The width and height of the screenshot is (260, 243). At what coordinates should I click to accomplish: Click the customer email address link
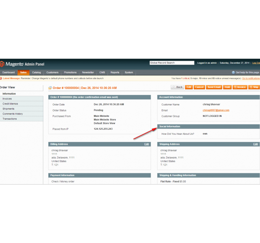[x=216, y=110]
